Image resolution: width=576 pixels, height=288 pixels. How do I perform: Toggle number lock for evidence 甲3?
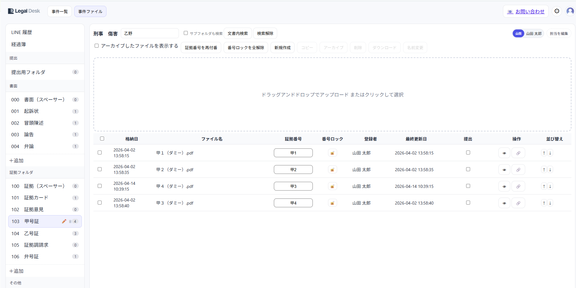coord(332,186)
